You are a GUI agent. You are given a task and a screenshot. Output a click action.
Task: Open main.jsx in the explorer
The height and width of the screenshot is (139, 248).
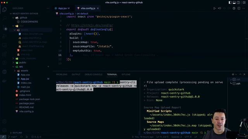25,87
